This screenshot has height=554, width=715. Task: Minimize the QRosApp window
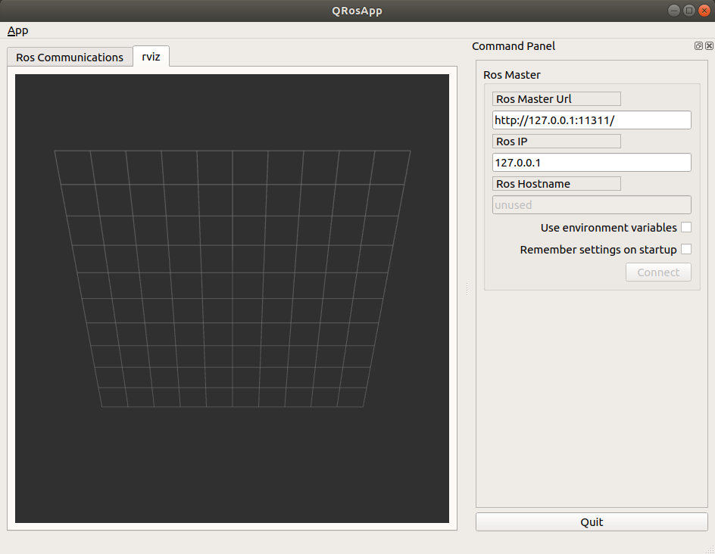pyautogui.click(x=673, y=11)
